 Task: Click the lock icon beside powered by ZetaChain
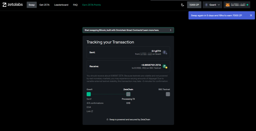pyautogui.click(x=107, y=119)
